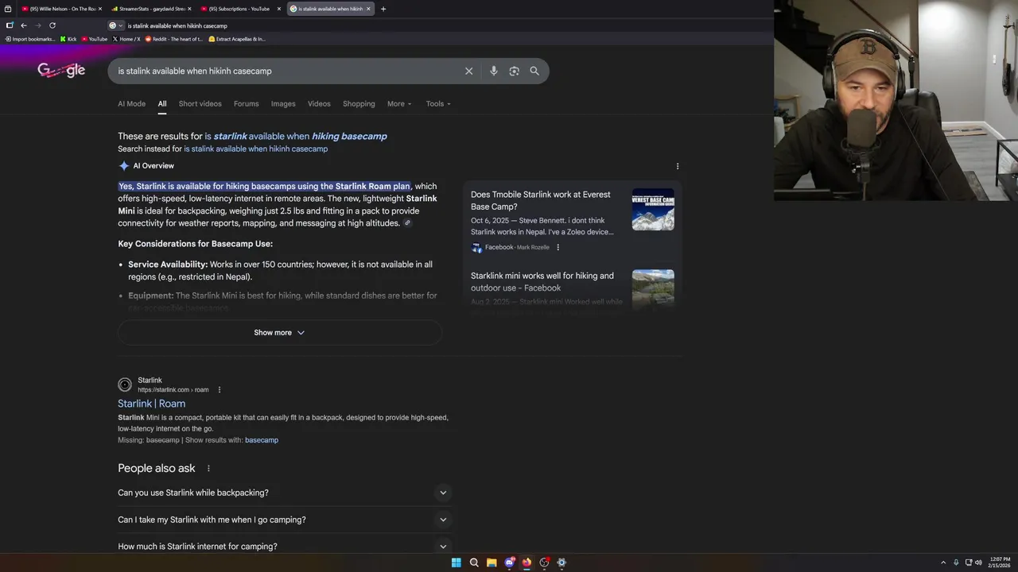Viewport: 1018px width, 572px height.
Task: Go back with the browser back arrow
Action: pyautogui.click(x=24, y=25)
